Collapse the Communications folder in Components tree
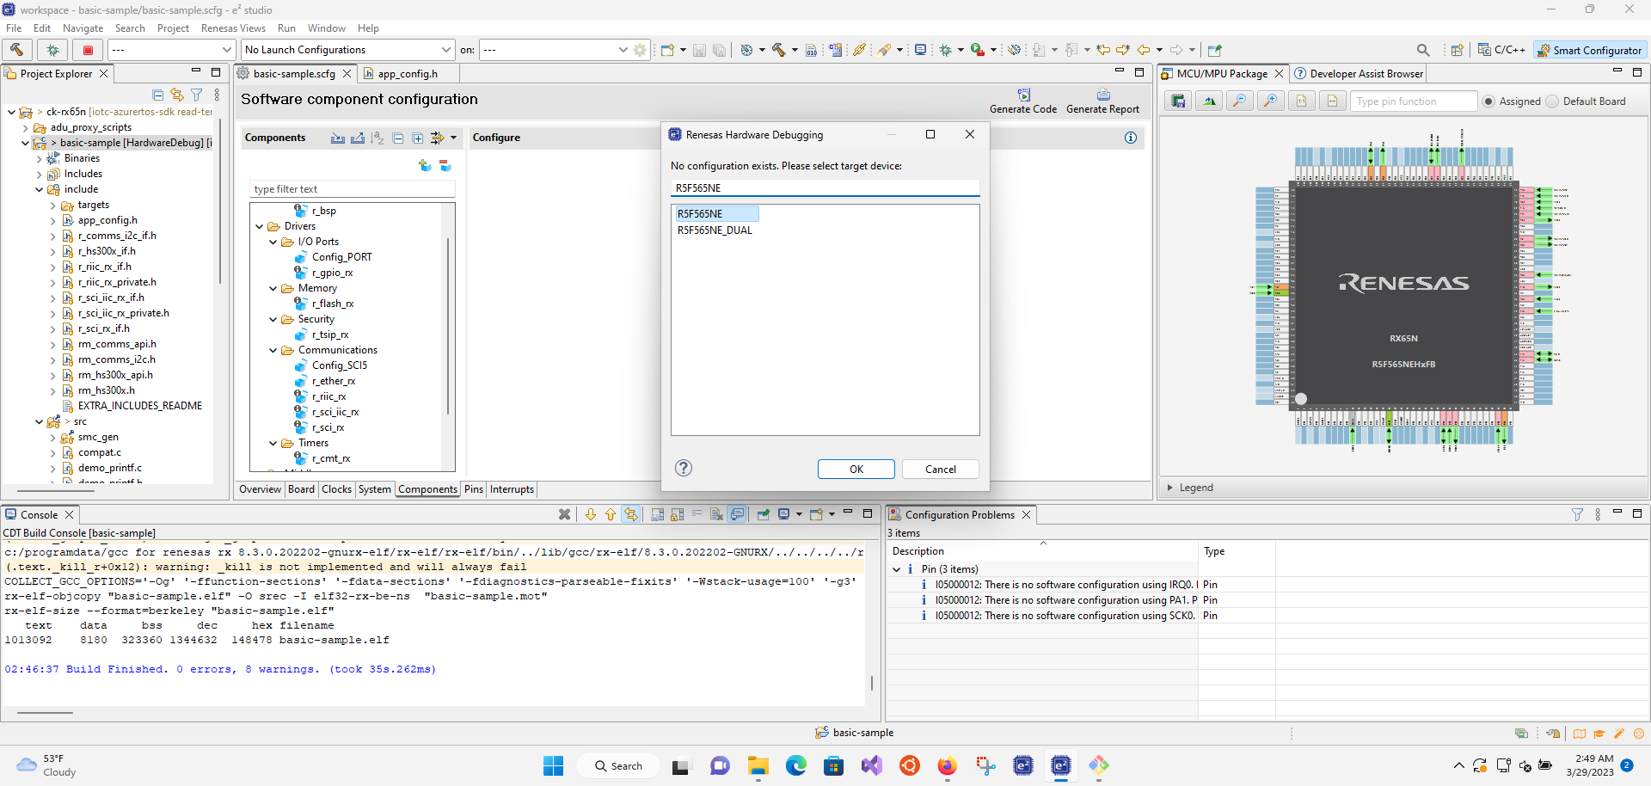The image size is (1651, 786). click(x=273, y=350)
